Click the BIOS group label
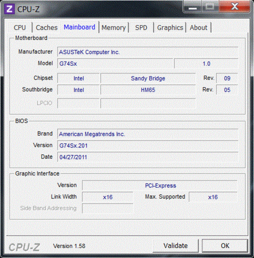 [x=22, y=121]
